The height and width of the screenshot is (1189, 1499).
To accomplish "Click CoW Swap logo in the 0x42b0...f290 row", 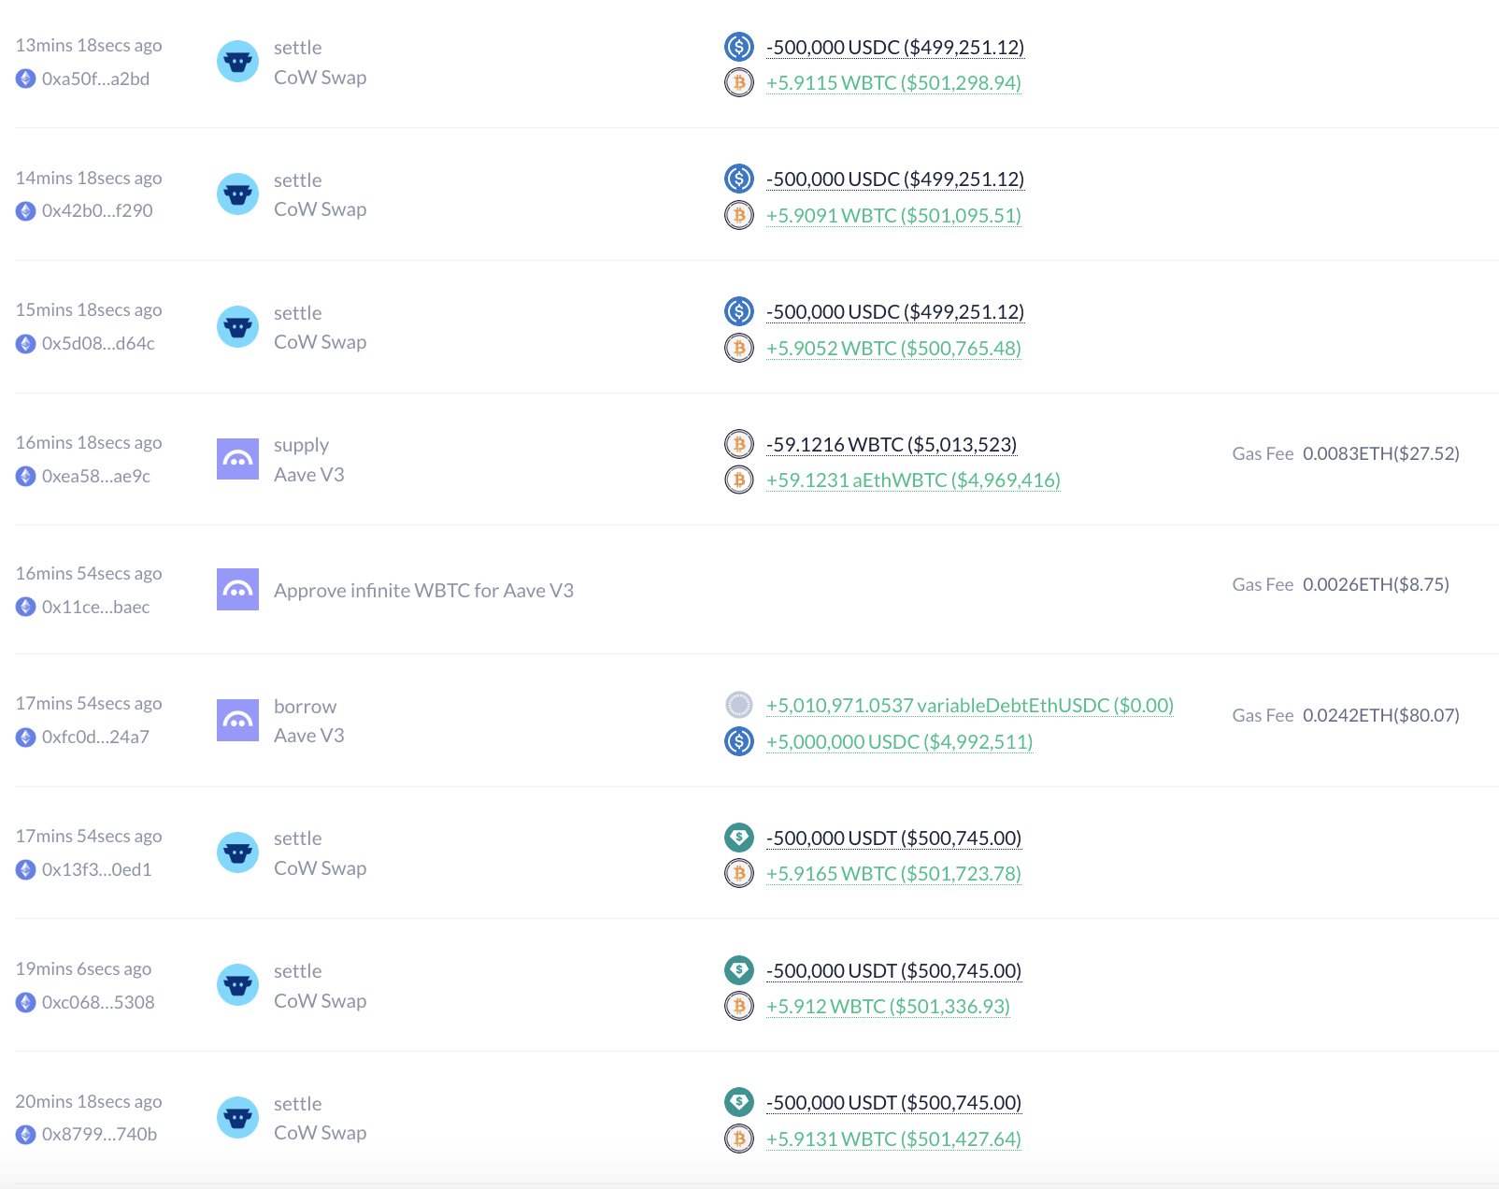I will click(x=237, y=194).
